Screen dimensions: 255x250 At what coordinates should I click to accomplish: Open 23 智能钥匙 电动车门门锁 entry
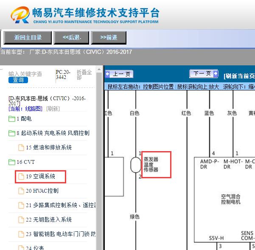click(x=61, y=234)
